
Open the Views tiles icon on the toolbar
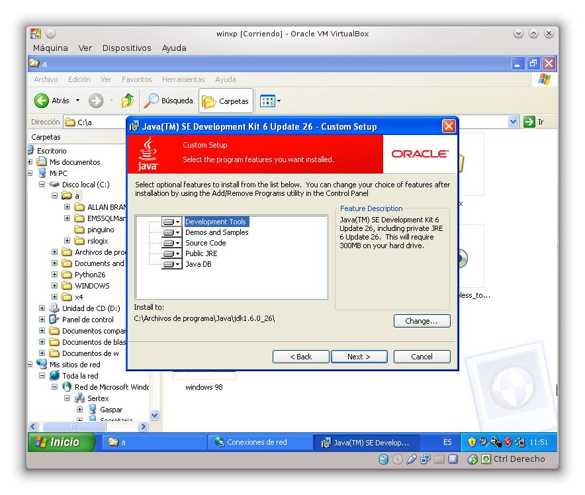[x=267, y=101]
